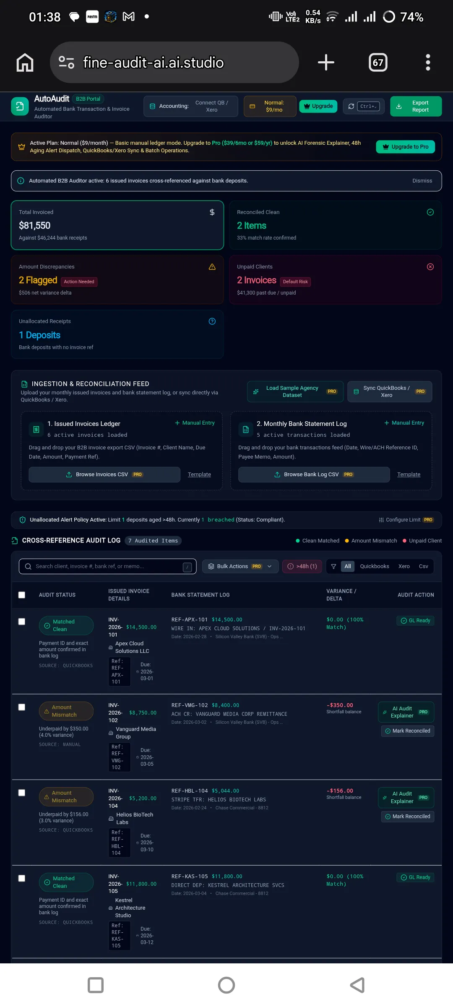Select the Xero source filter tab
Image resolution: width=453 pixels, height=1007 pixels.
[x=404, y=566]
